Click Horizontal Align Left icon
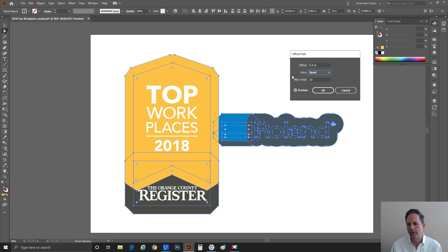 pos(194,11)
